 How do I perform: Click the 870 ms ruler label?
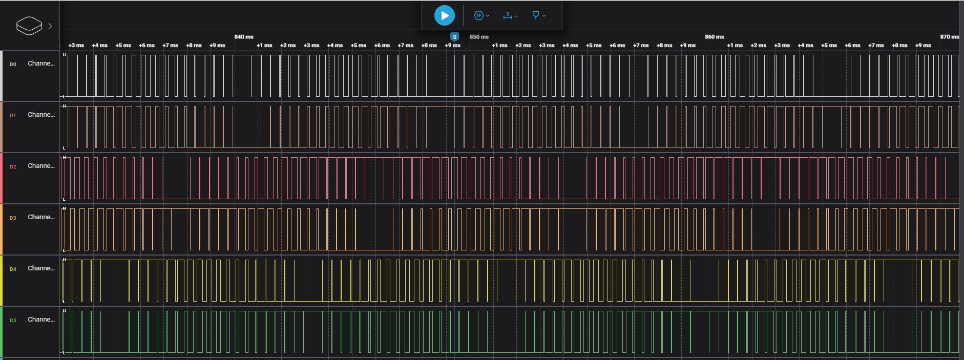click(949, 37)
